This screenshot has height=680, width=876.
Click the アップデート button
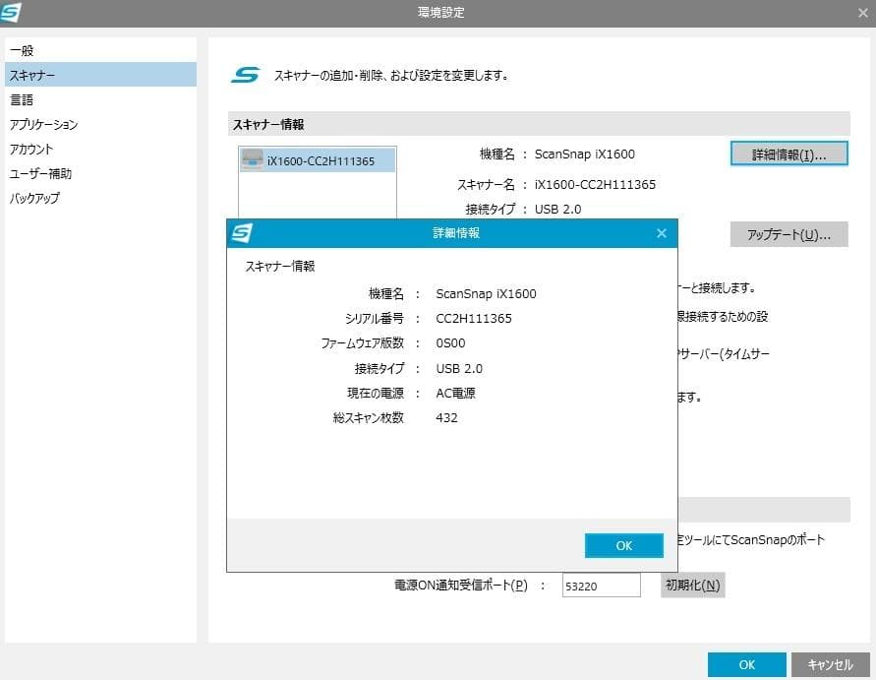click(788, 234)
